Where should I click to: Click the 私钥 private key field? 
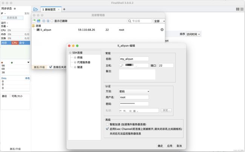pyautogui.click(x=139, y=111)
